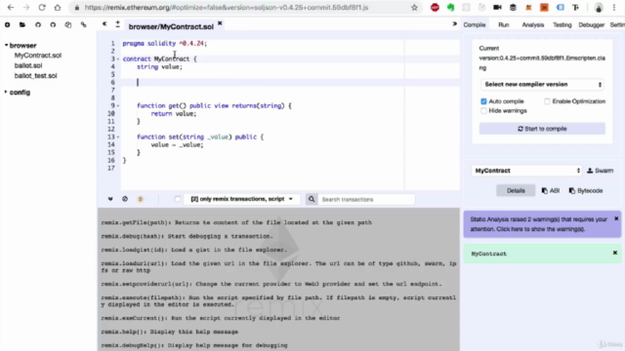Toggle Hide warnings checkbox

coord(483,110)
